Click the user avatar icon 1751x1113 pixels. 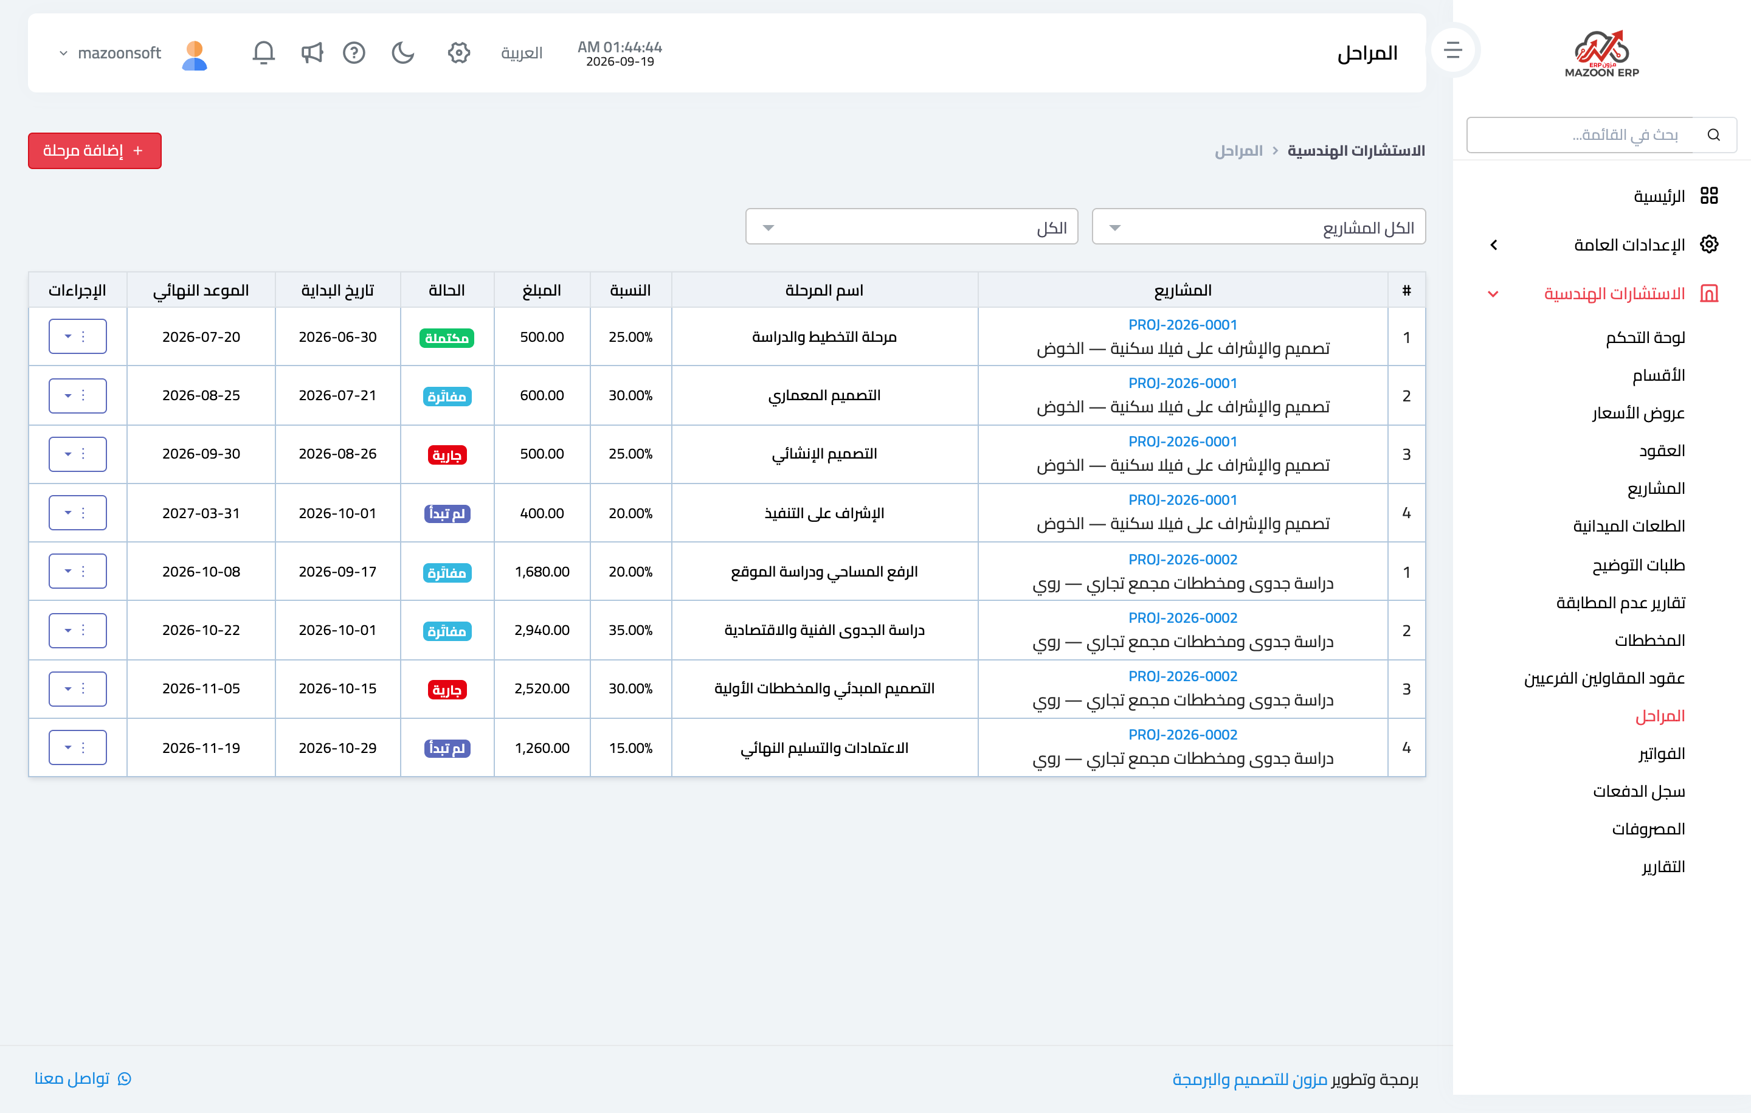pos(194,55)
